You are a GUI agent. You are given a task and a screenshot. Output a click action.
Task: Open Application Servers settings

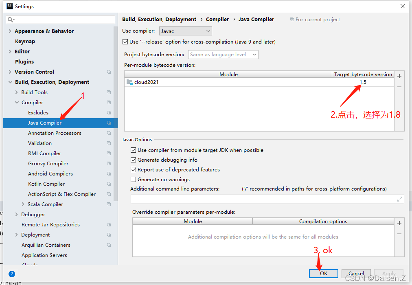[44, 255]
